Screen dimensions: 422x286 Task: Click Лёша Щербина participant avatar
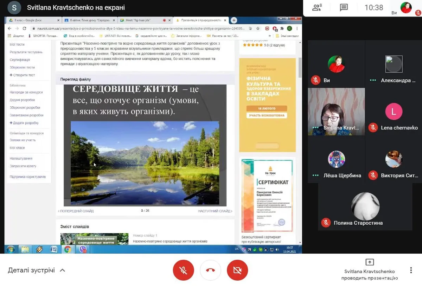coord(337,159)
